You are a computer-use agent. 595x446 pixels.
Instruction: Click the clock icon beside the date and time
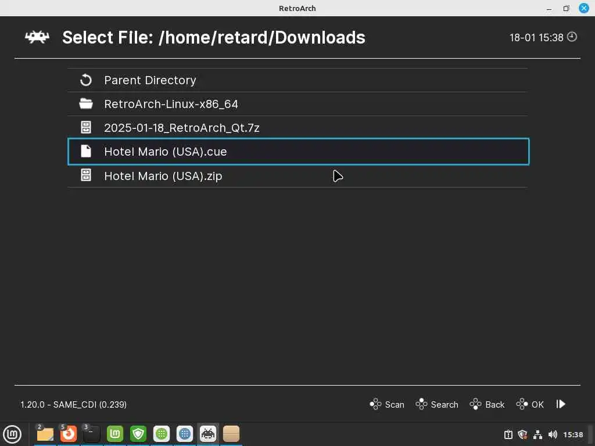tap(572, 37)
